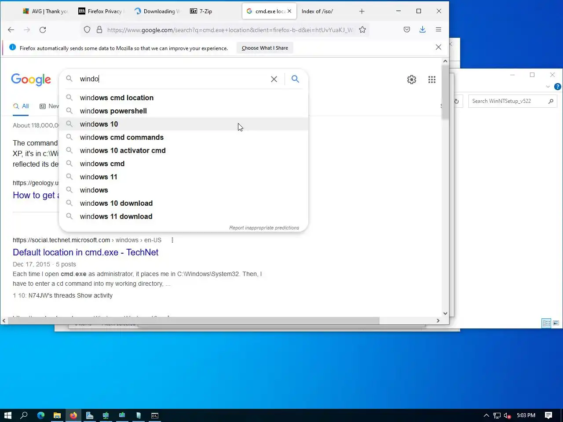Image resolution: width=563 pixels, height=422 pixels.
Task: Click the padlock site security icon
Action: pyautogui.click(x=99, y=29)
